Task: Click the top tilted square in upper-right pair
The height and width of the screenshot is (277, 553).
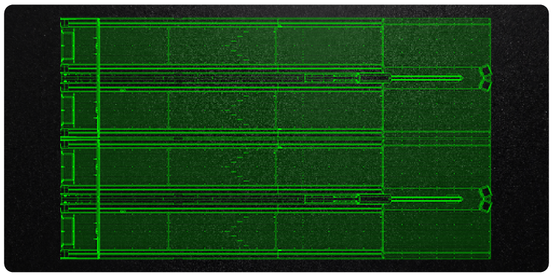Action: [x=485, y=71]
